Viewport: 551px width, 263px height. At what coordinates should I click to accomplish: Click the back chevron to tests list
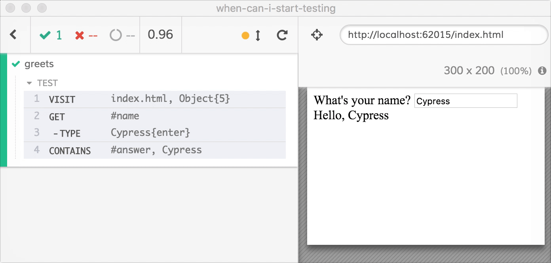click(13, 35)
